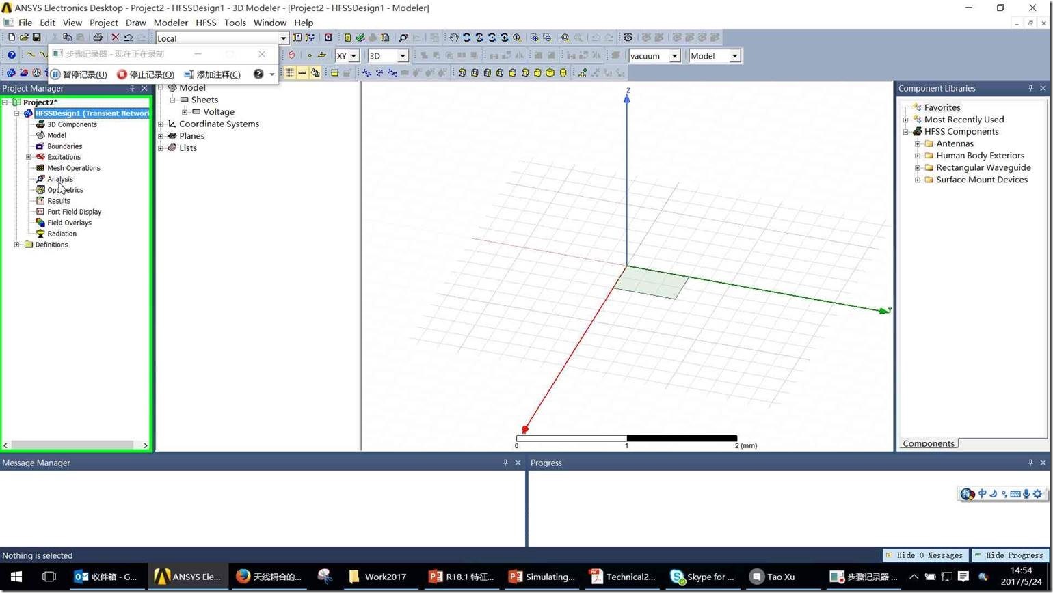Click the last yellow cube view orientation icon
This screenshot has width=1053, height=593.
tap(563, 72)
